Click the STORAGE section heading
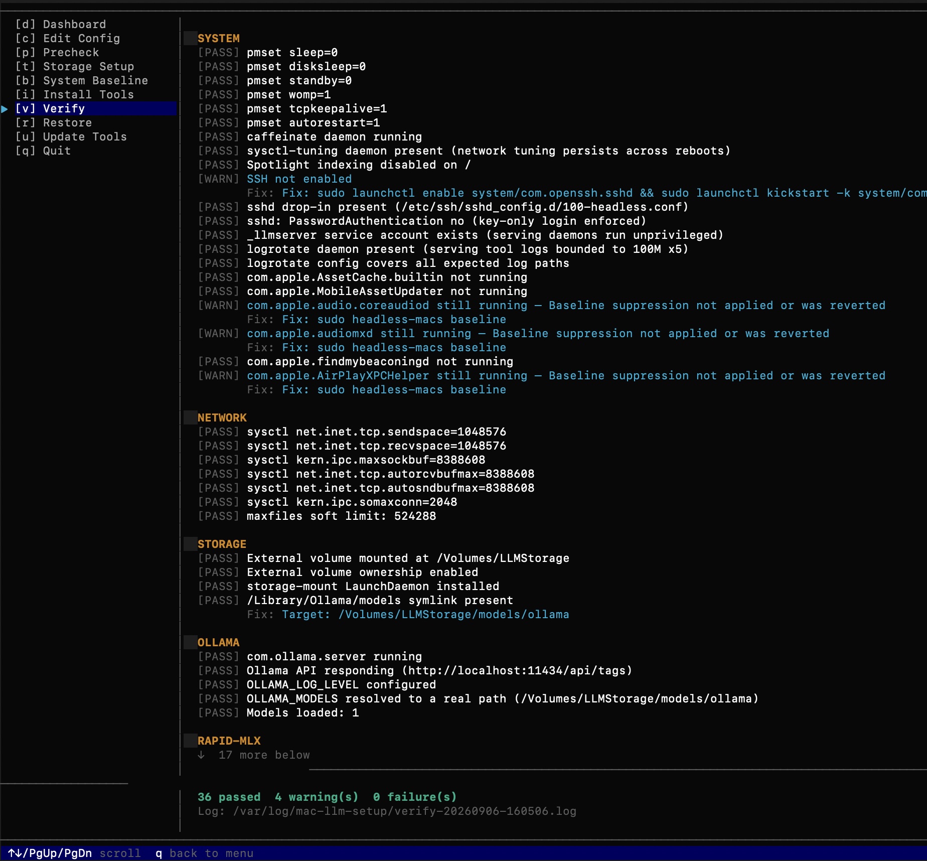927x861 pixels. click(222, 544)
